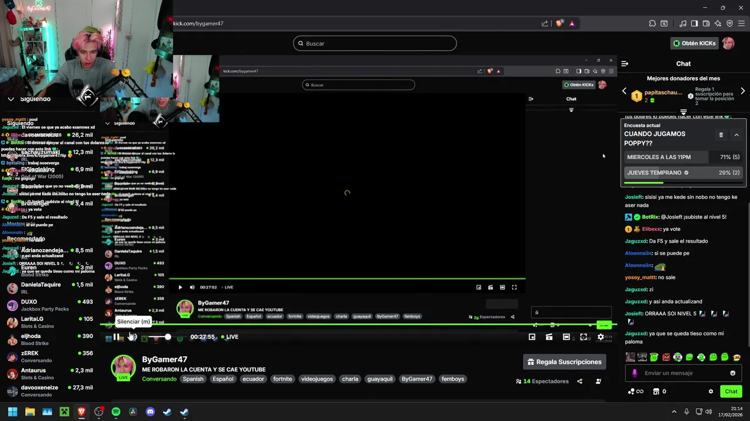This screenshot has width=750, height=421.
Task: Open the Conversando category link
Action: click(x=159, y=379)
